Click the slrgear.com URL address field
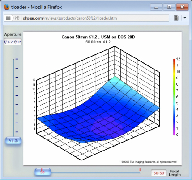 [95, 18]
